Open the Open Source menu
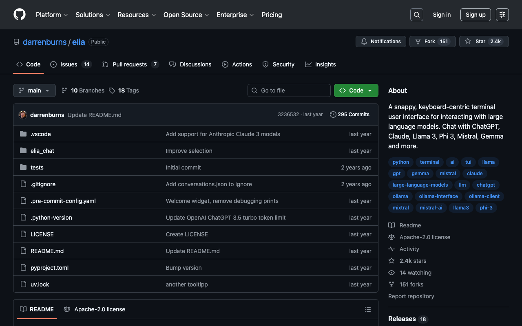 [x=186, y=15]
